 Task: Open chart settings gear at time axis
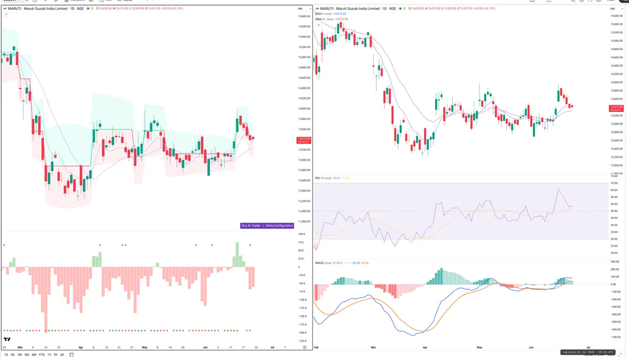coord(305,347)
